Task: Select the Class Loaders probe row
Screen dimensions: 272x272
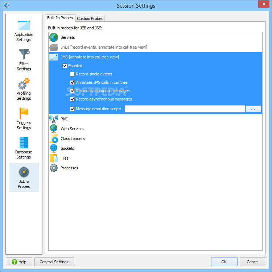Action: coord(156,139)
